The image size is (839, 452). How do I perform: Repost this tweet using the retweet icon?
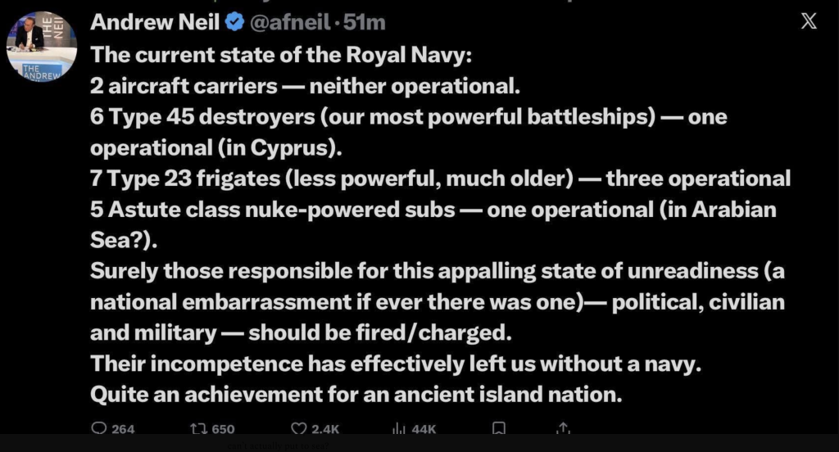click(197, 428)
